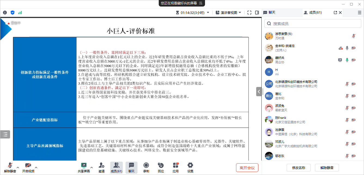Image resolution: width=364 pixels, height=175 pixels.
Task: Click camera icon for 金丰和-武绪龙
Action: point(354,48)
